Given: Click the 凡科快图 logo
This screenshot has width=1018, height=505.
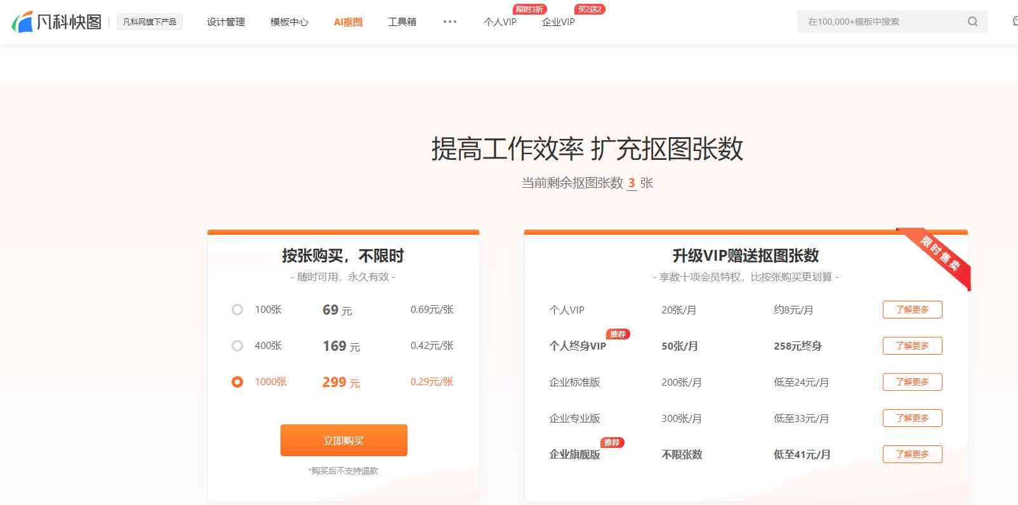Looking at the screenshot, I should tap(57, 22).
